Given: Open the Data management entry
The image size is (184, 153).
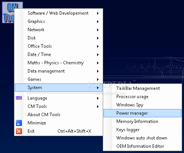Looking at the screenshot, I should click(x=59, y=71).
